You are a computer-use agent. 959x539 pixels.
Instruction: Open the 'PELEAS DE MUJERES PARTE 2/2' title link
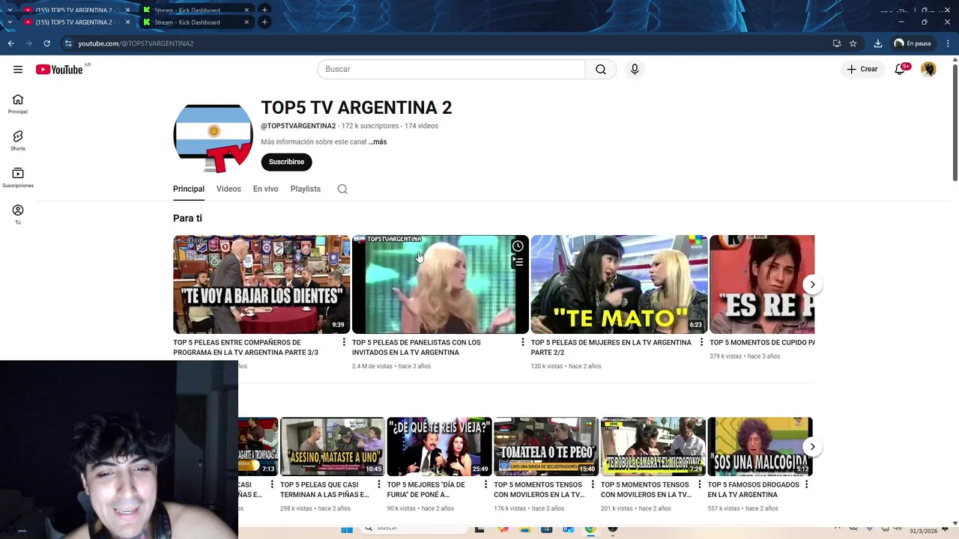point(611,347)
